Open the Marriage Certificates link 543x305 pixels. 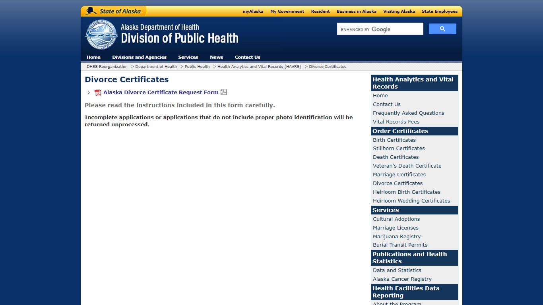[x=399, y=175]
